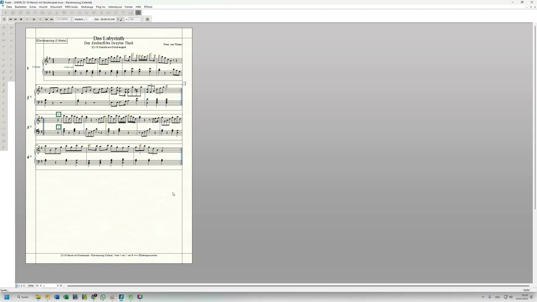The width and height of the screenshot is (537, 302).
Task: Select the Repeat tool
Action: (101, 13)
